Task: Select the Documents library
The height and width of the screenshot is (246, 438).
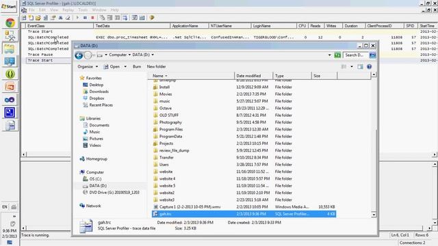Action: (96, 125)
